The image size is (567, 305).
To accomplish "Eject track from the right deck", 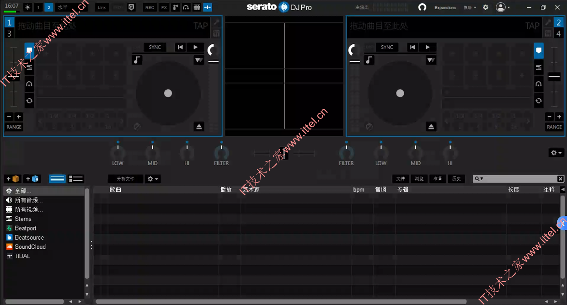I will 431,127.
